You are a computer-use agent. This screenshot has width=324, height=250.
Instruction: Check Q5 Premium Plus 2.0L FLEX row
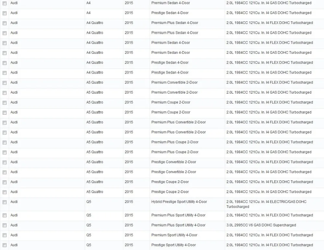[x=5, y=215]
